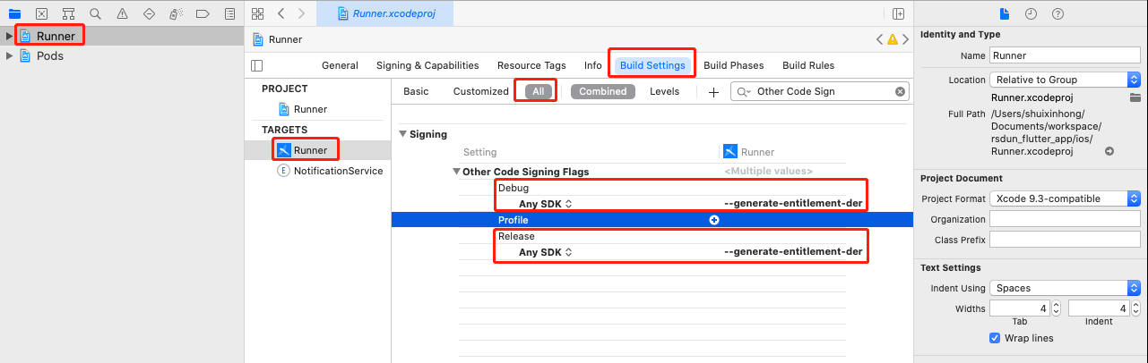Click the Organization input field
1148x363 pixels.
point(1065,219)
